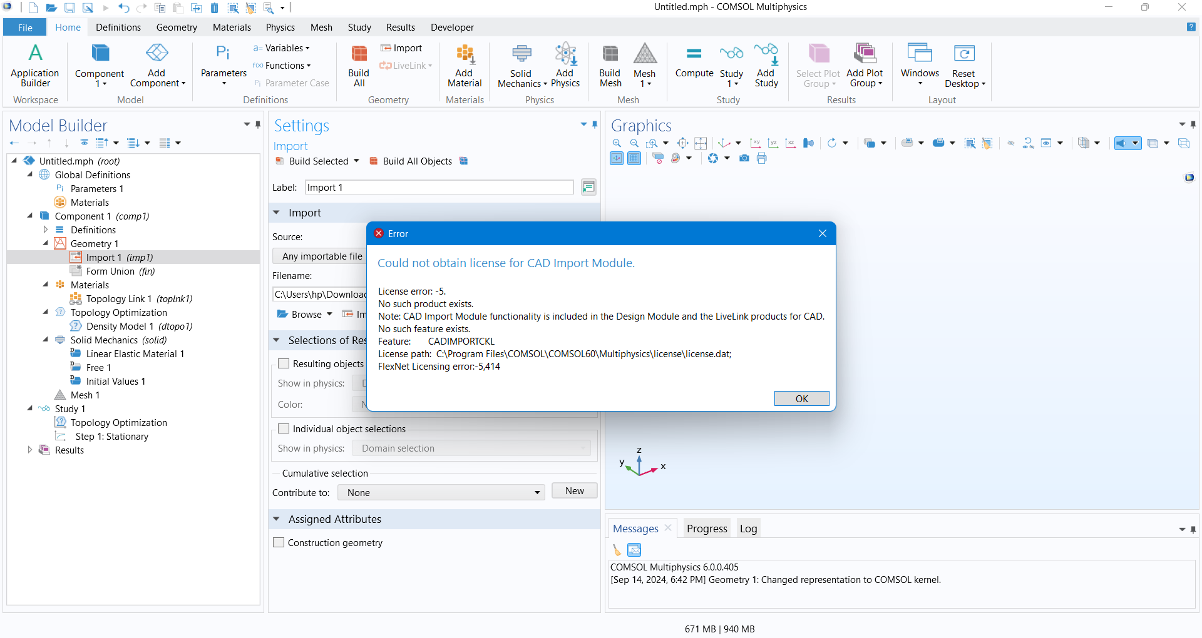This screenshot has width=1202, height=638.
Task: Click Build Selected in Settings
Action: click(312, 161)
